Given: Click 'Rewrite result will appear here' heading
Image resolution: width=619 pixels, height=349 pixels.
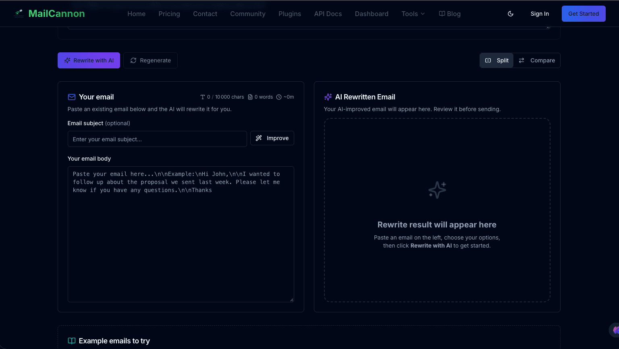Looking at the screenshot, I should pos(437,225).
